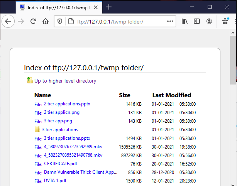Toggle the sidebar view icon
This screenshot has height=186, width=237.
(x=197, y=21)
